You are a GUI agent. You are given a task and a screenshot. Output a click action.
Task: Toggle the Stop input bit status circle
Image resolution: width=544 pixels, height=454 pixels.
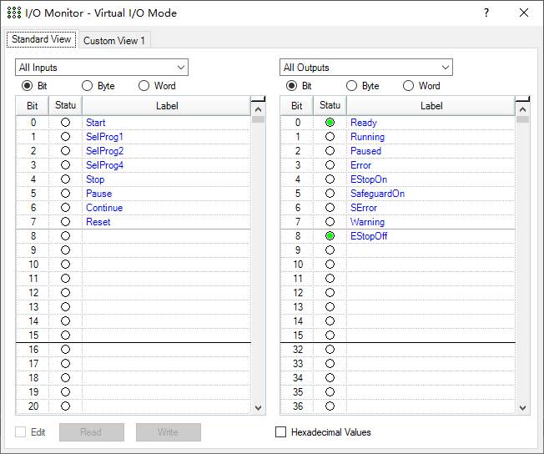coord(66,179)
